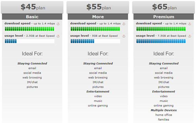
Task: Choose the Basic plan title bar
Action: [x=32, y=17]
